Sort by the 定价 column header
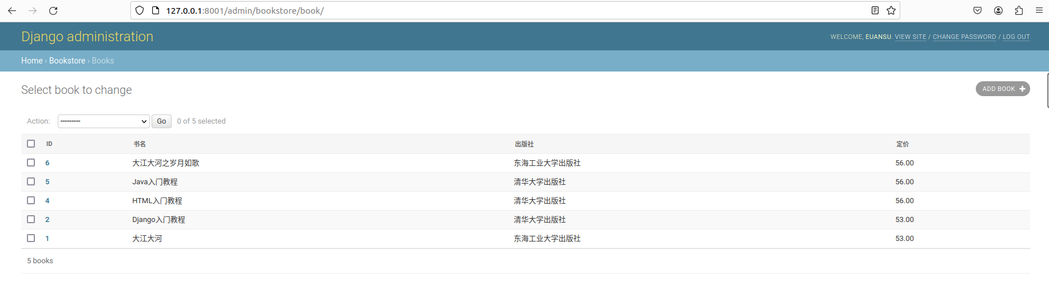The image size is (1049, 289). [902, 144]
